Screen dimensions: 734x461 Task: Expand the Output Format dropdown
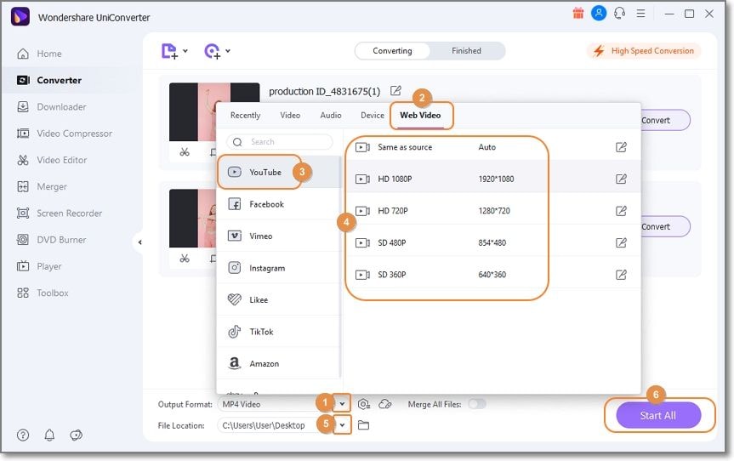[342, 404]
